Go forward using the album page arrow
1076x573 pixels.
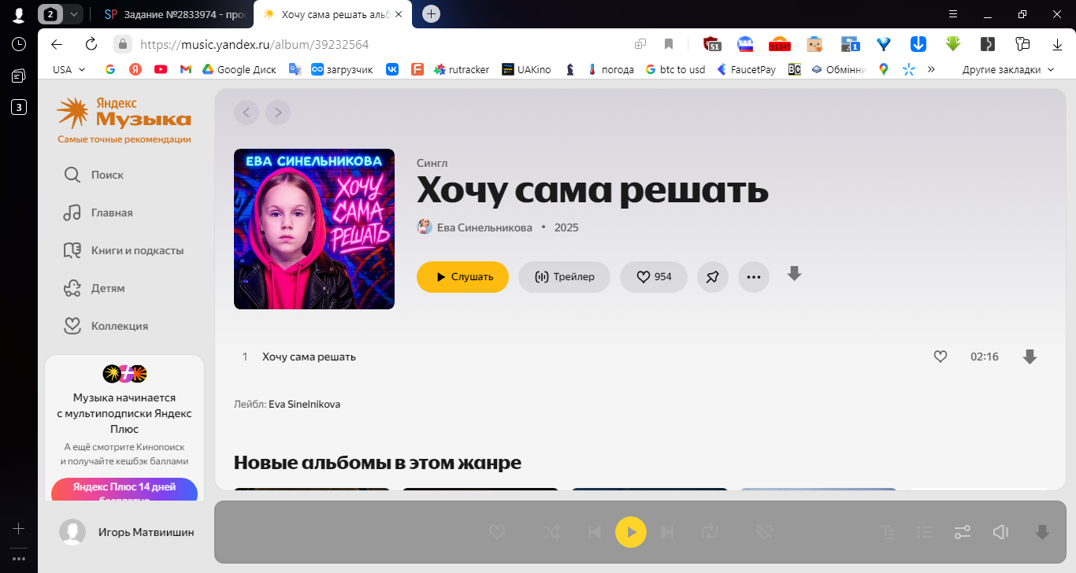(x=278, y=113)
